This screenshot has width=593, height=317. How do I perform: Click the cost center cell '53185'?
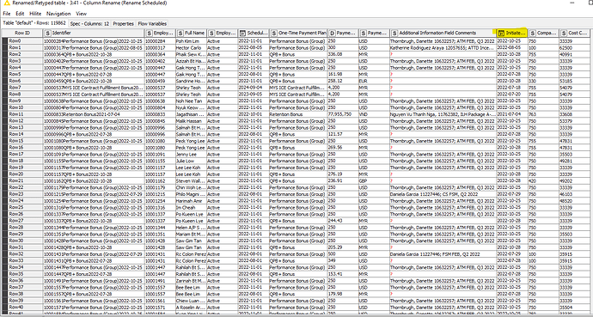(575, 81)
